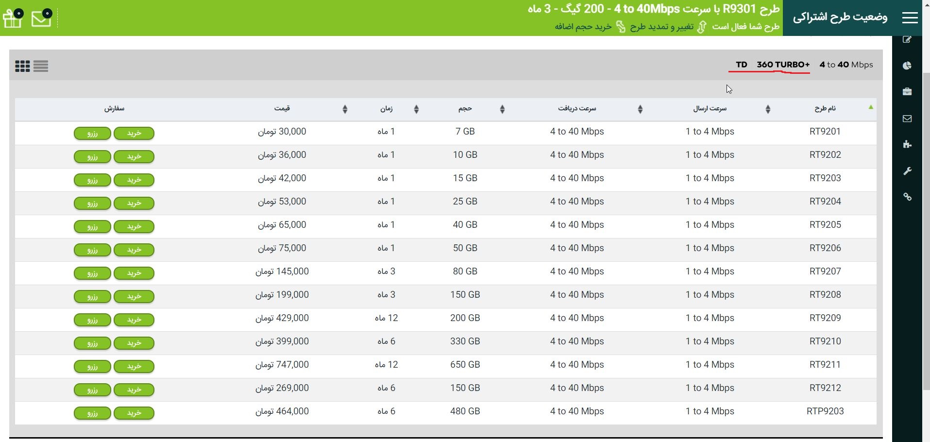
Task: Click خرید button for RT9208
Action: pyautogui.click(x=134, y=296)
